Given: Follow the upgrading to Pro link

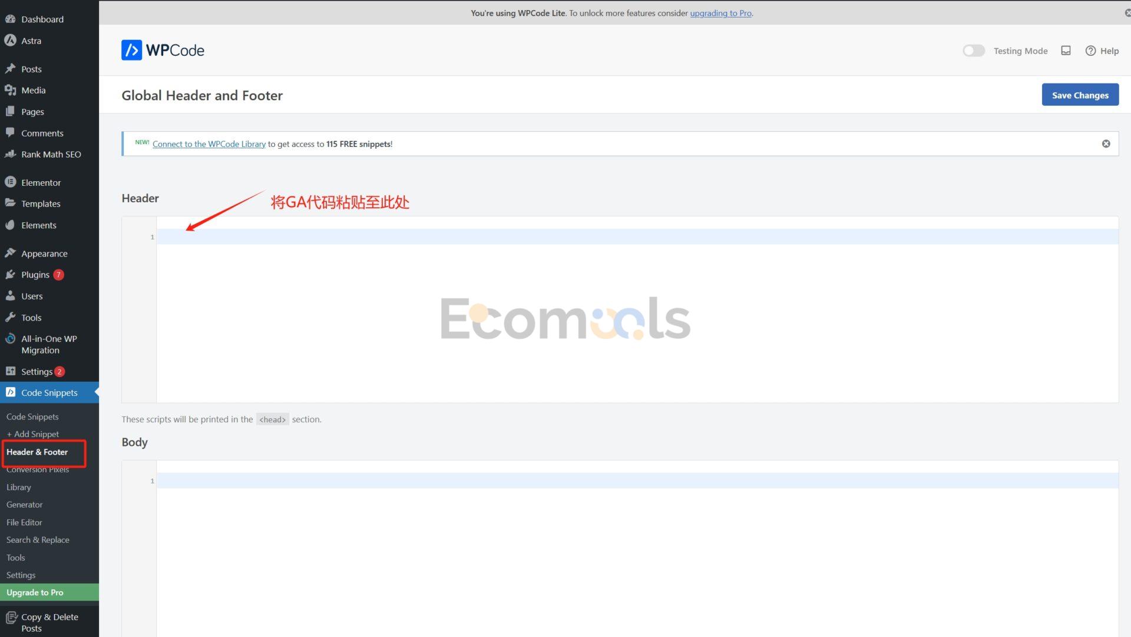Looking at the screenshot, I should coord(720,13).
